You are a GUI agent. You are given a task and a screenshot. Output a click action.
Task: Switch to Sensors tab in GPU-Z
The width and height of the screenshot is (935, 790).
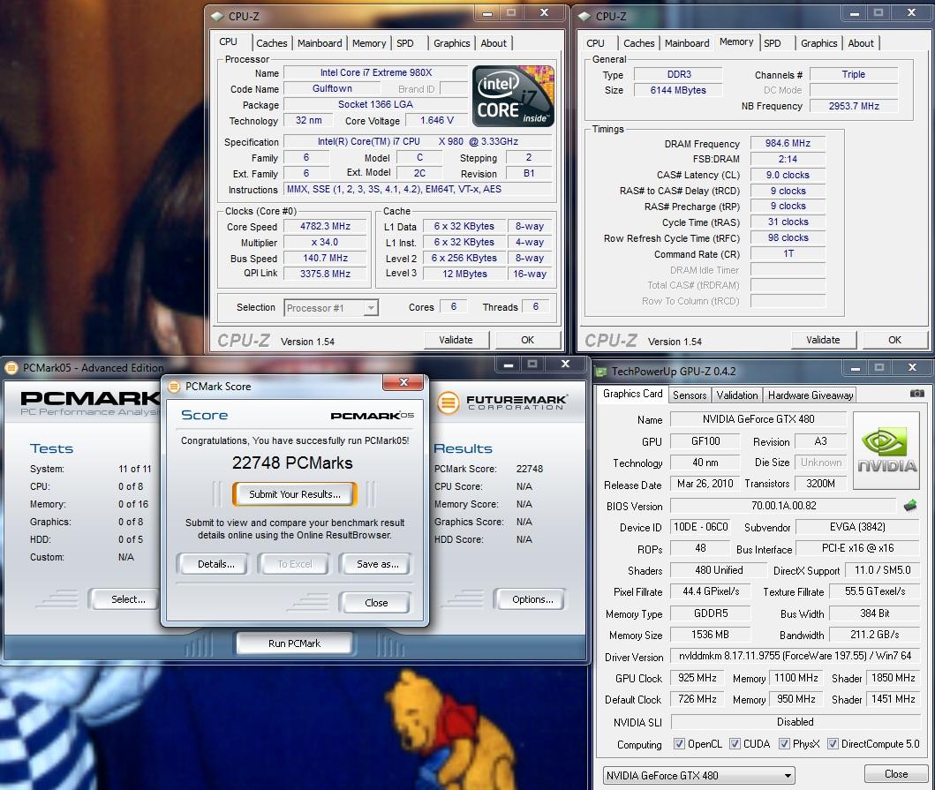(690, 395)
